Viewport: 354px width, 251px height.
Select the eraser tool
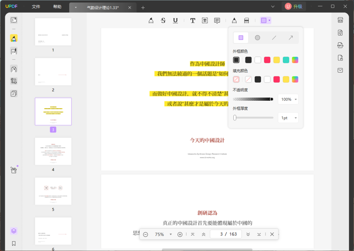click(246, 21)
